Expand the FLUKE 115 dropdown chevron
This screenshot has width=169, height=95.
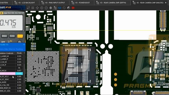pos(24,45)
